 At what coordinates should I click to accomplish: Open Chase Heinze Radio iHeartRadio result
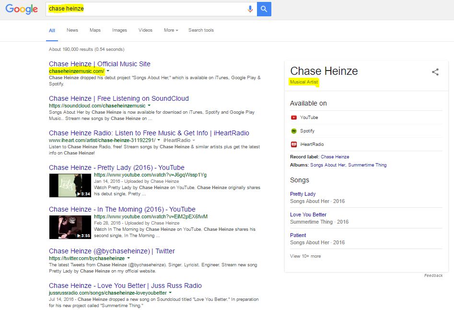tap(149, 133)
